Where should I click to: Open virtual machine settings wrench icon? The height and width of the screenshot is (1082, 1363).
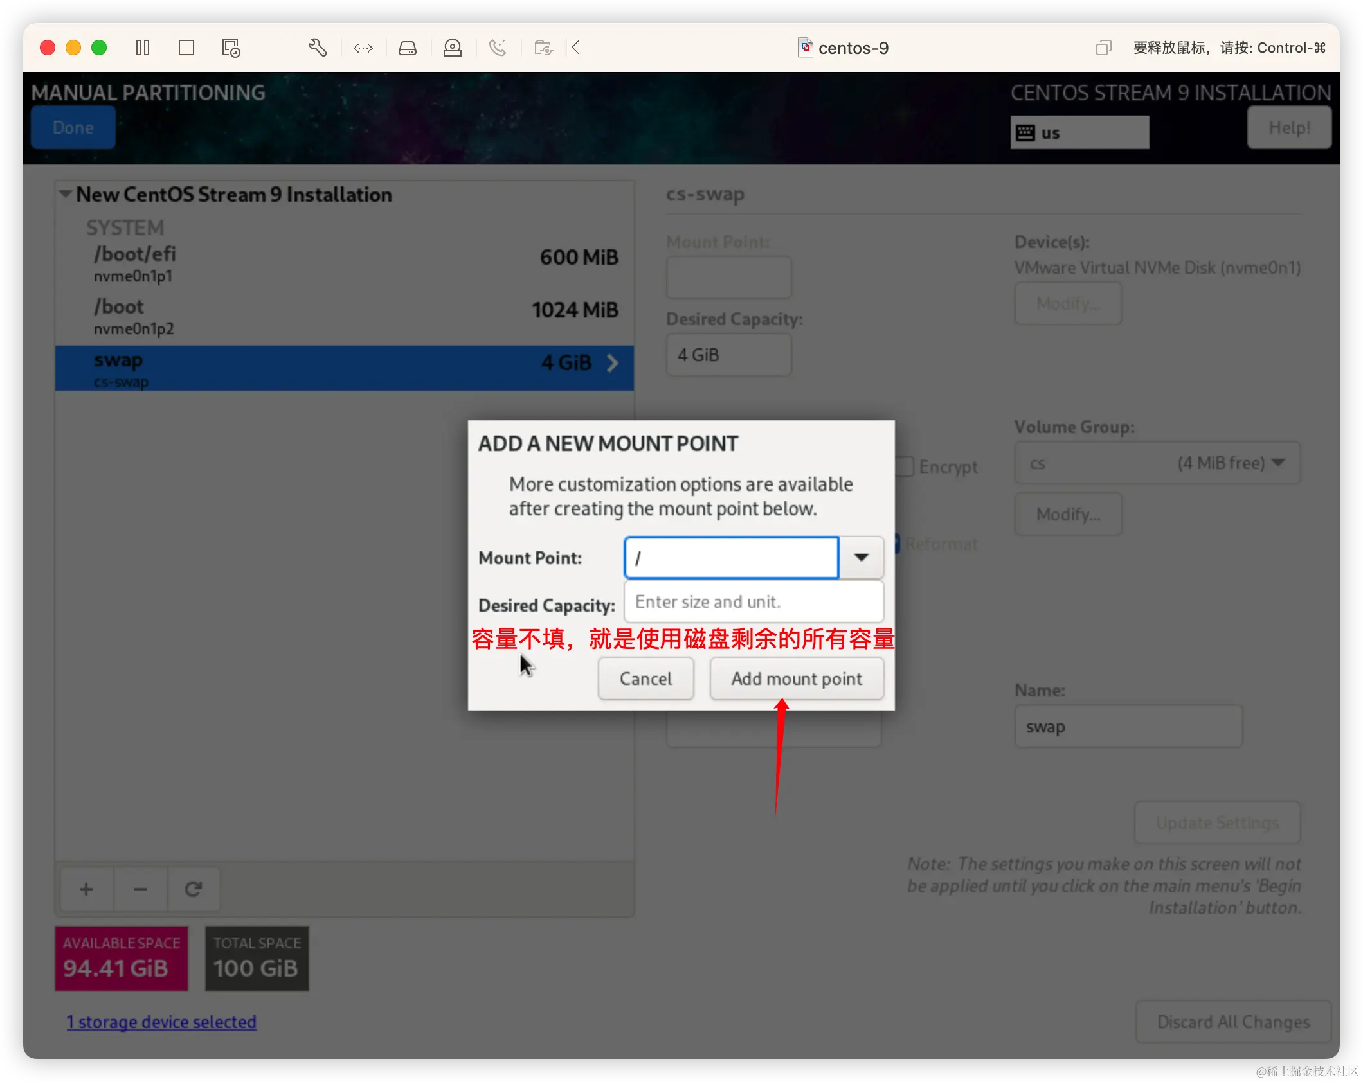pyautogui.click(x=318, y=48)
